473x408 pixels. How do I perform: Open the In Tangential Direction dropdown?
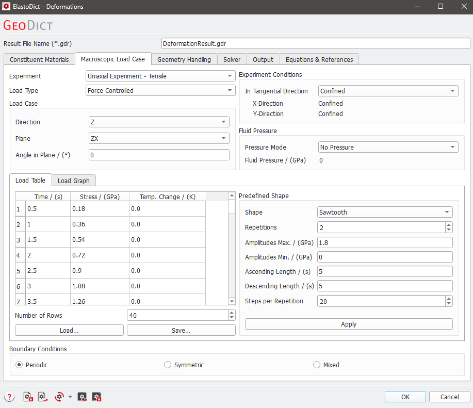(x=388, y=91)
